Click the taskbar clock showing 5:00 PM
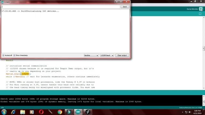 tap(197, 112)
